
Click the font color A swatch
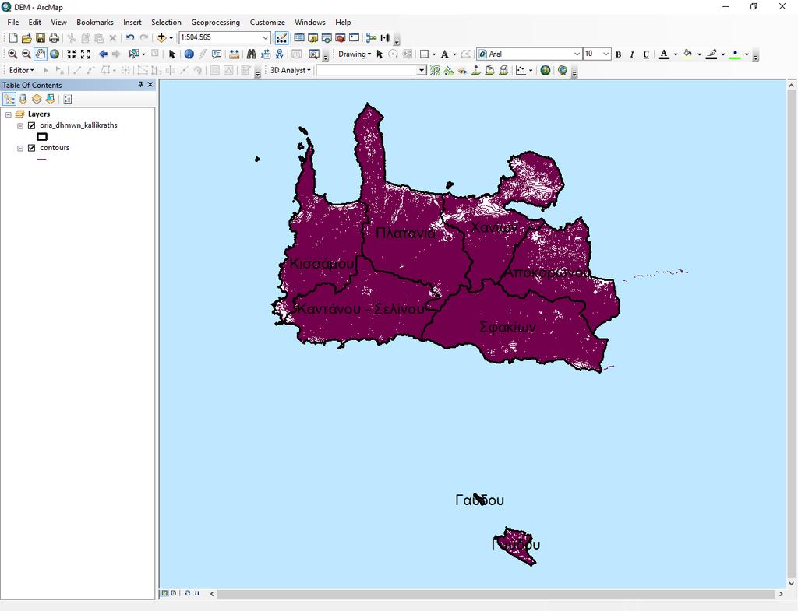(x=664, y=54)
